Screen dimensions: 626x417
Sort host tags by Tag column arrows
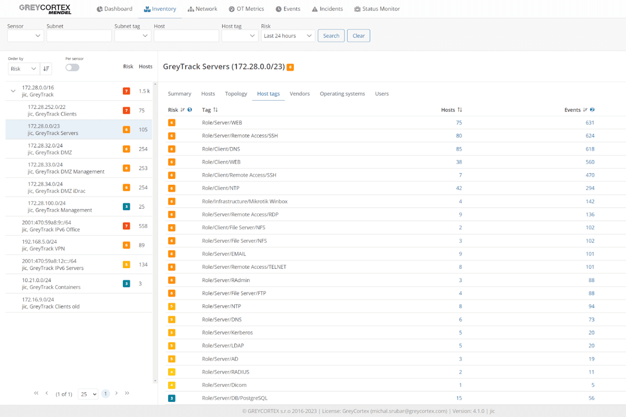tap(216, 109)
